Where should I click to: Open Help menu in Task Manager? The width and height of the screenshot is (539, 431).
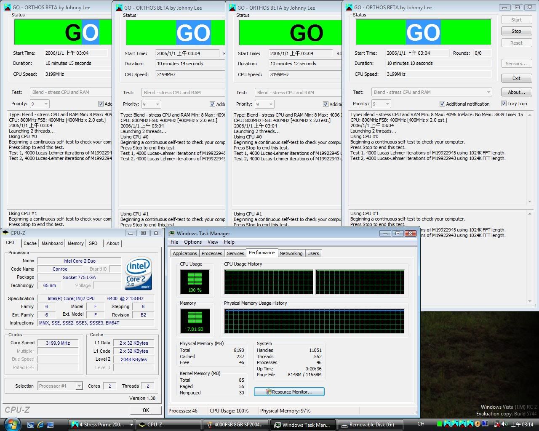coord(229,242)
